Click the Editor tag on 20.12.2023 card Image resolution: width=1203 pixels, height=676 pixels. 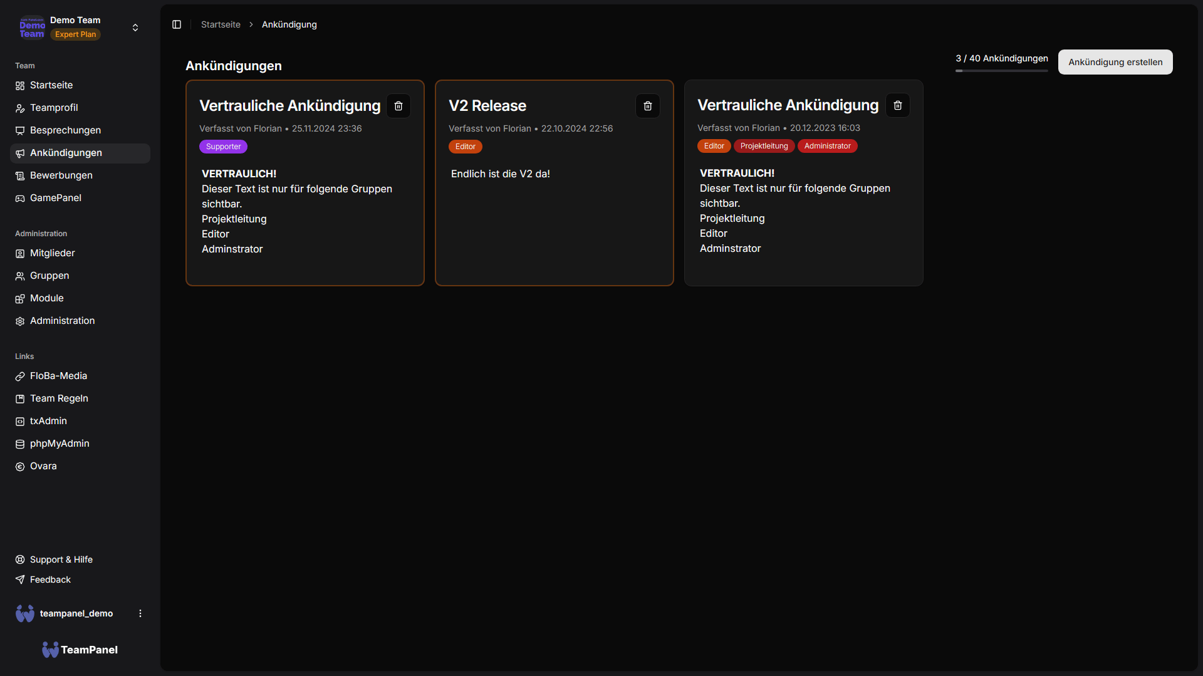(714, 146)
